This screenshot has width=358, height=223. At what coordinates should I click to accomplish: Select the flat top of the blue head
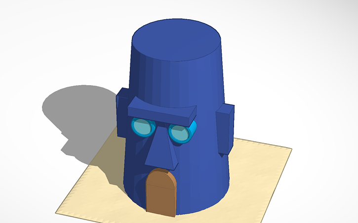click(x=177, y=40)
